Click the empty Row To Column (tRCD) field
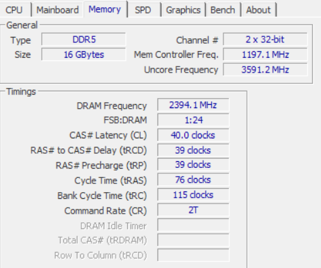 (193, 255)
